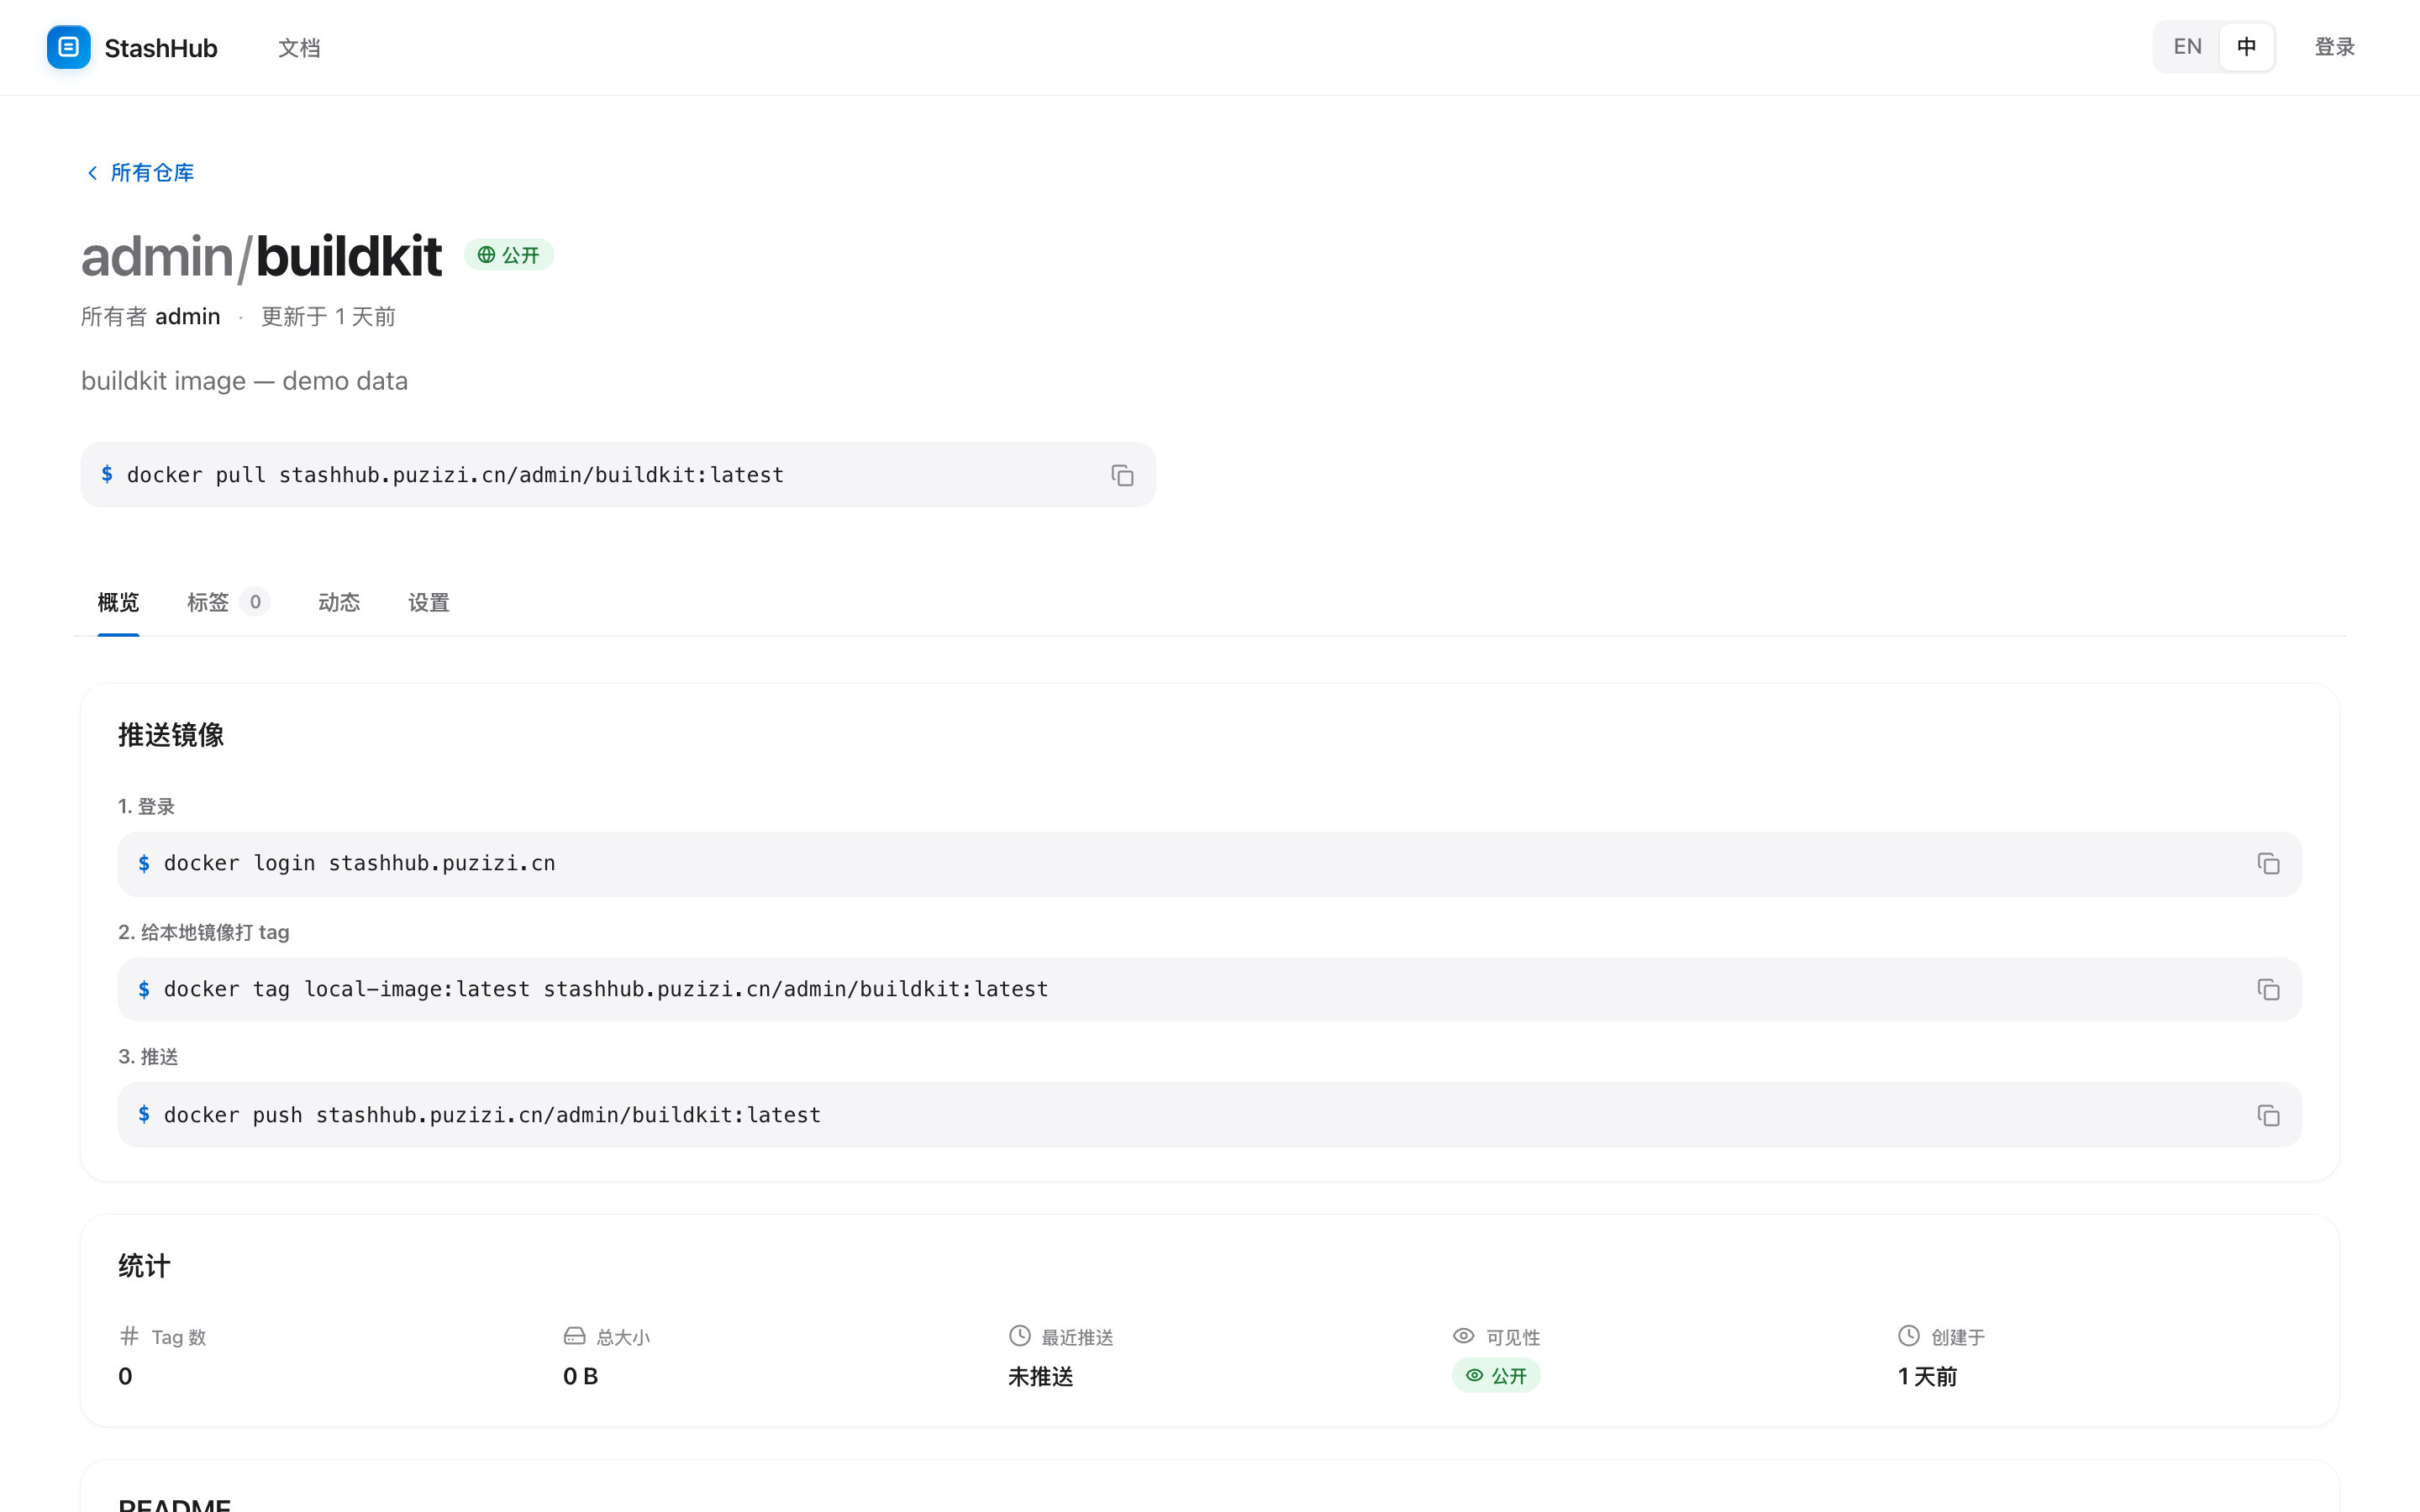Image resolution: width=2420 pixels, height=1512 pixels.
Task: Open 文档 in the top navigation
Action: click(299, 48)
